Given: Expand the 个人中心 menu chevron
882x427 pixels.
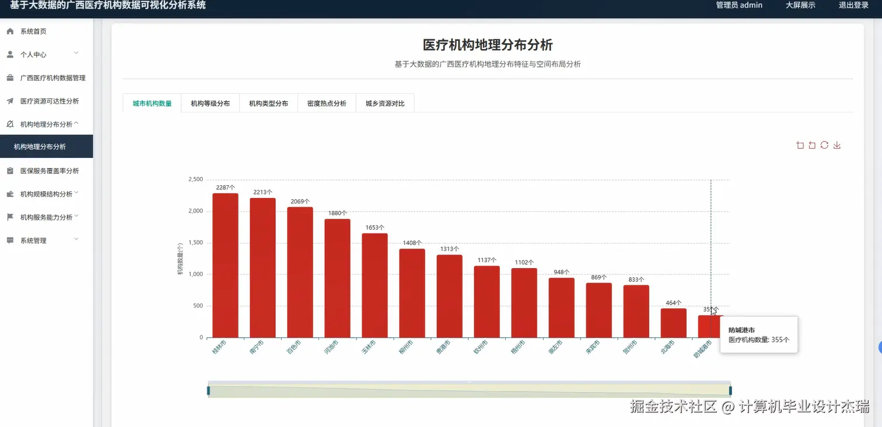Looking at the screenshot, I should (x=76, y=54).
